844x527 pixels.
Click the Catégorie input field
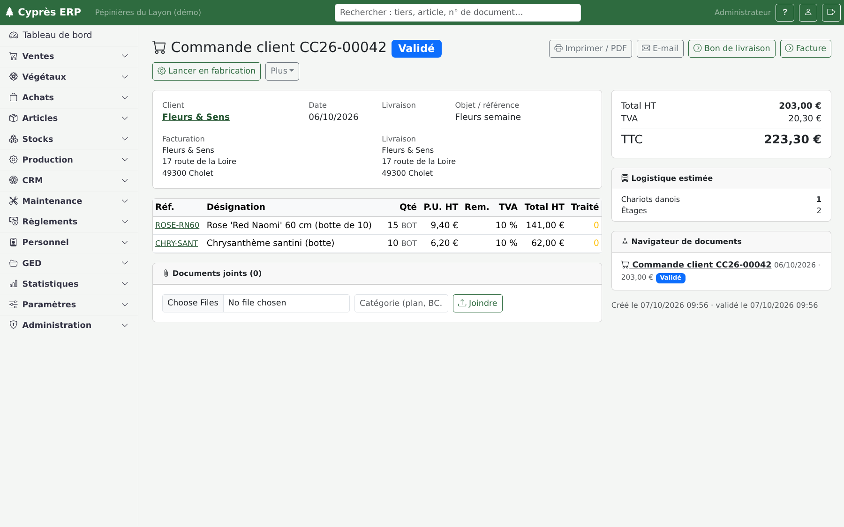click(401, 304)
